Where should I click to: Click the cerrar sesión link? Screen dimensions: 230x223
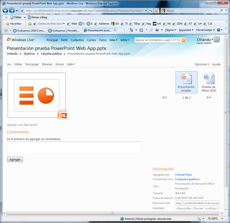point(204,43)
